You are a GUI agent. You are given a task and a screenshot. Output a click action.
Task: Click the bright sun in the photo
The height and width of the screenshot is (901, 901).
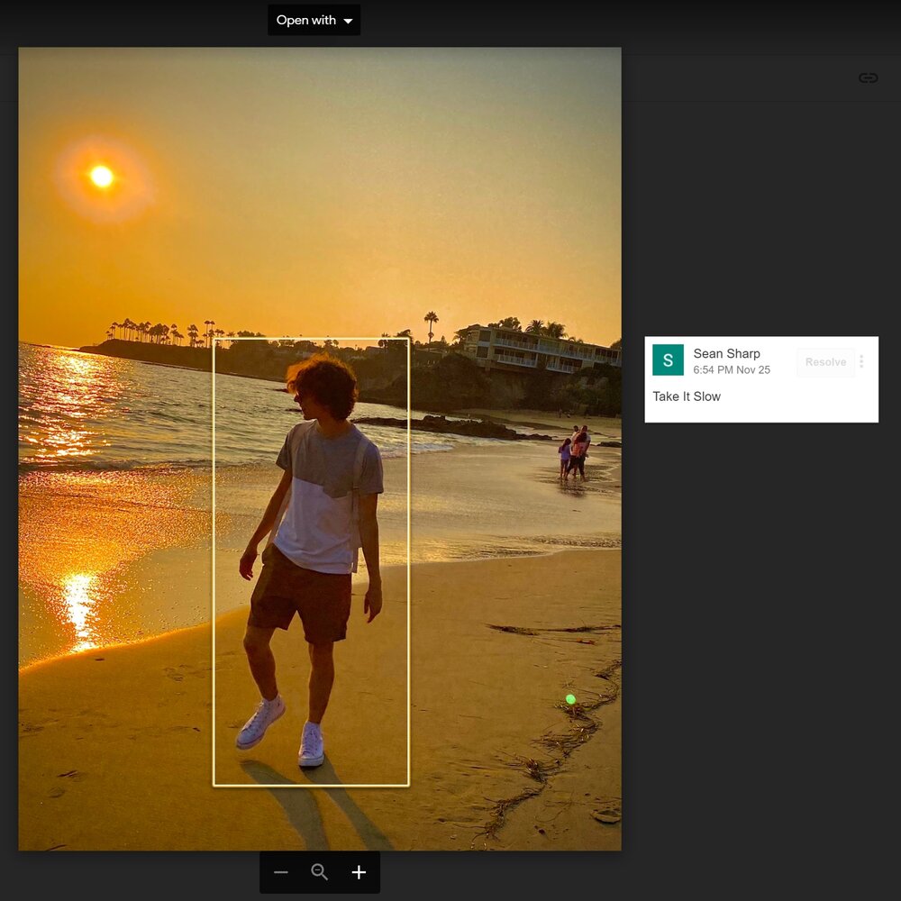pyautogui.click(x=102, y=177)
